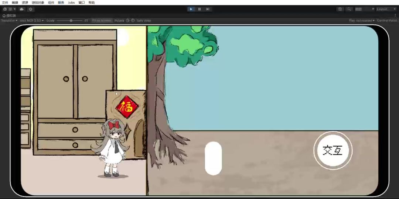
Task: Click the Fit to Screen button
Action: click(102, 21)
